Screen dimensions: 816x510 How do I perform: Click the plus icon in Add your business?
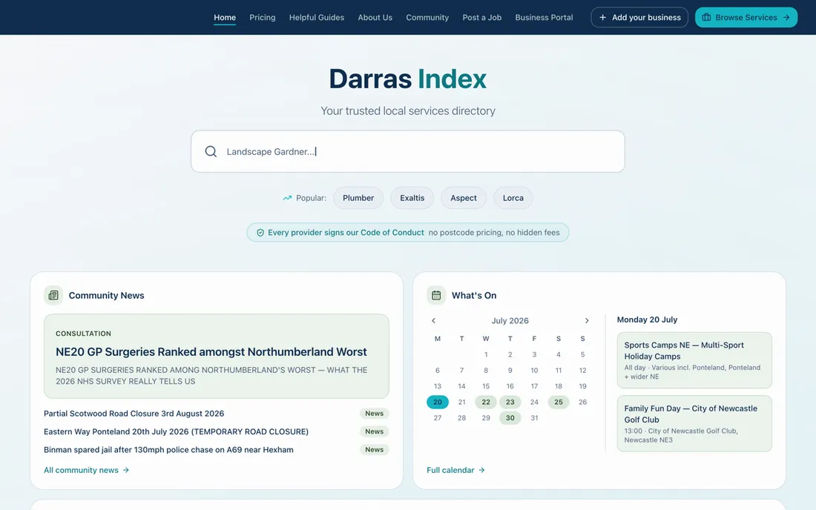click(602, 17)
